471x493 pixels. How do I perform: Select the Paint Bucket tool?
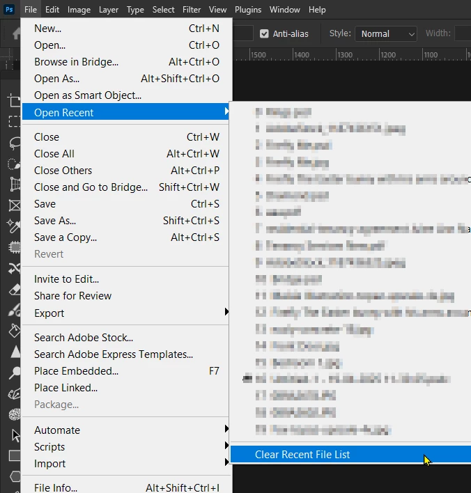coord(15,331)
